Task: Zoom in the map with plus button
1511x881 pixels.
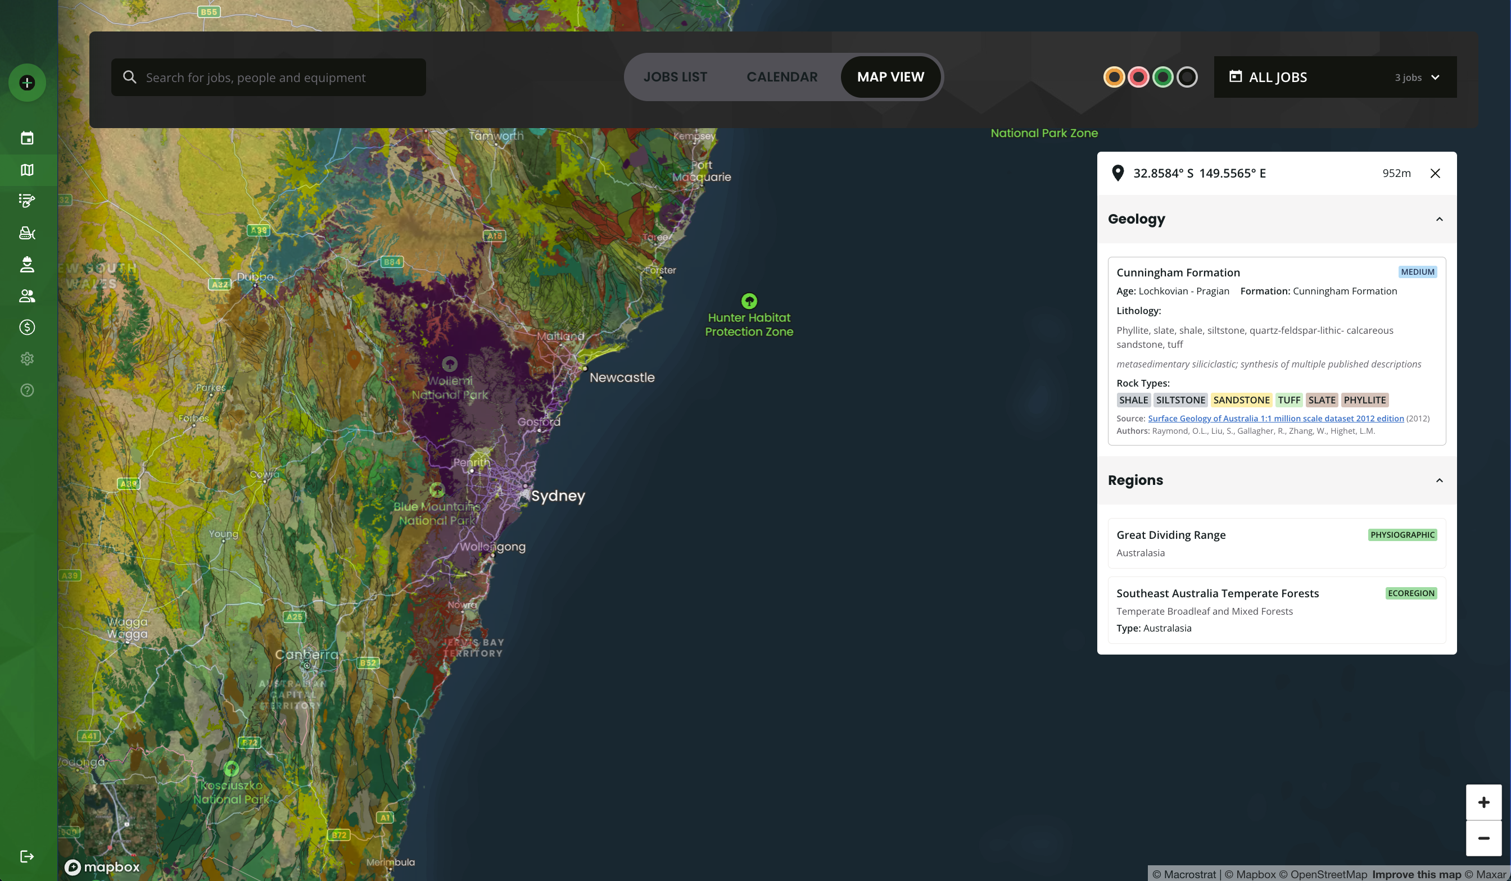Action: tap(1483, 802)
